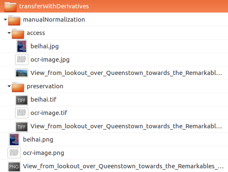Click the TIFF icon for Queenstown tif file

coord(22,127)
